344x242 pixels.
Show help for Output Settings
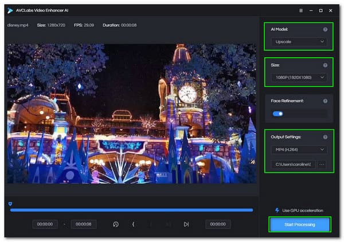pyautogui.click(x=325, y=137)
